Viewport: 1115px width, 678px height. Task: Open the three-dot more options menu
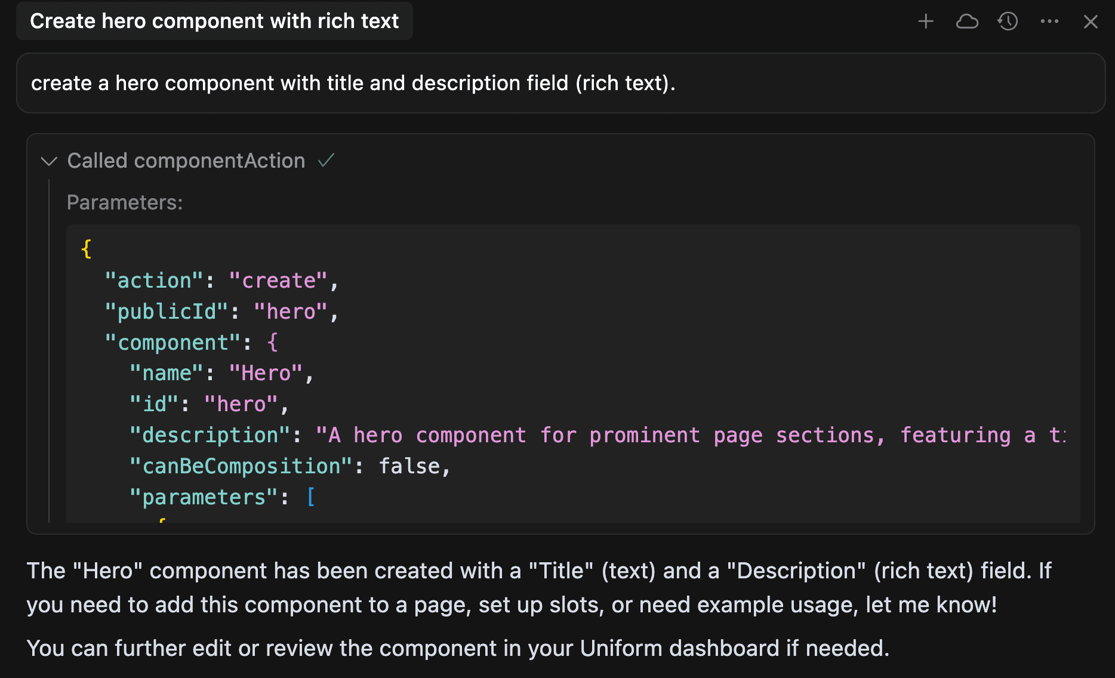click(x=1049, y=21)
